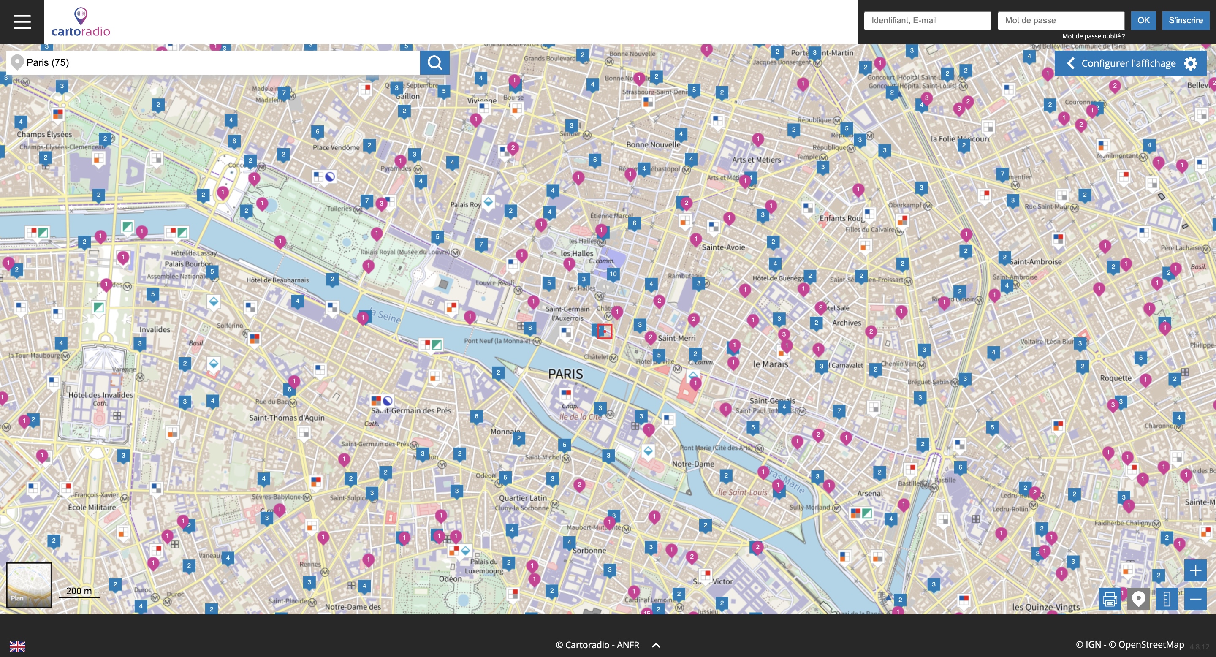Select the diamond marker near Solférino
This screenshot has height=657, width=1216.
(x=213, y=301)
